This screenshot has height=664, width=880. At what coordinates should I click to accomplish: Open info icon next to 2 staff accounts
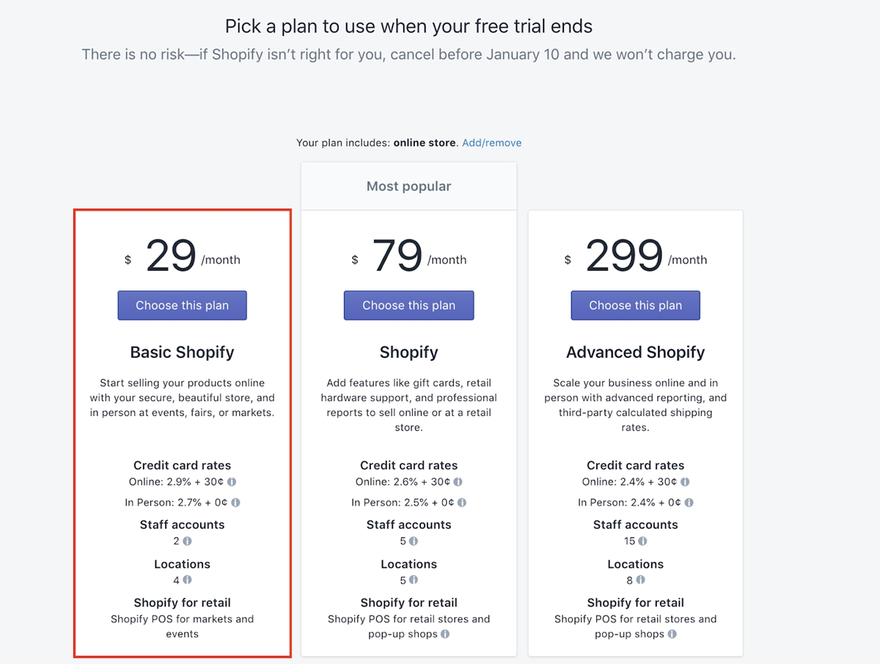pyautogui.click(x=187, y=541)
